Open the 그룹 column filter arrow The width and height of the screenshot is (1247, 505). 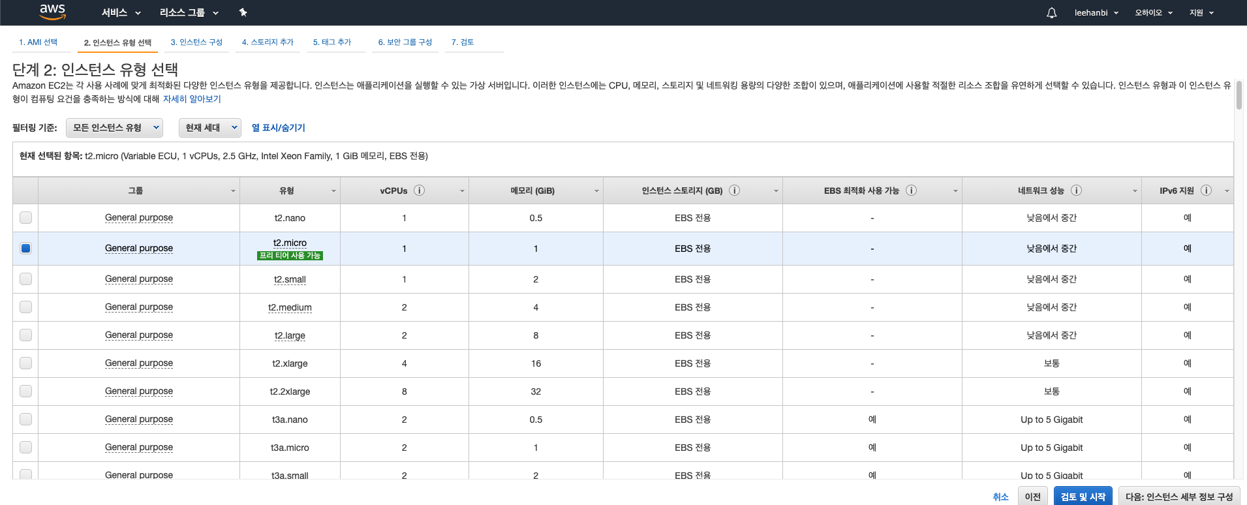coord(233,191)
